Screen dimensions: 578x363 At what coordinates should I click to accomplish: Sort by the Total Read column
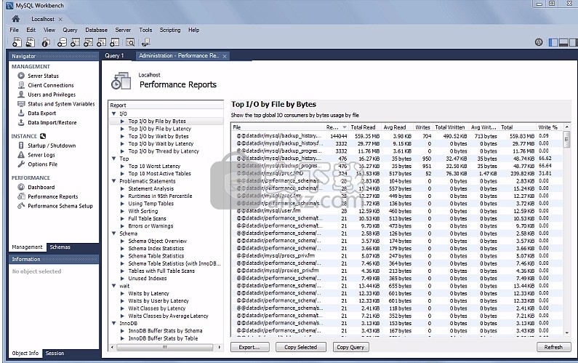tap(363, 127)
